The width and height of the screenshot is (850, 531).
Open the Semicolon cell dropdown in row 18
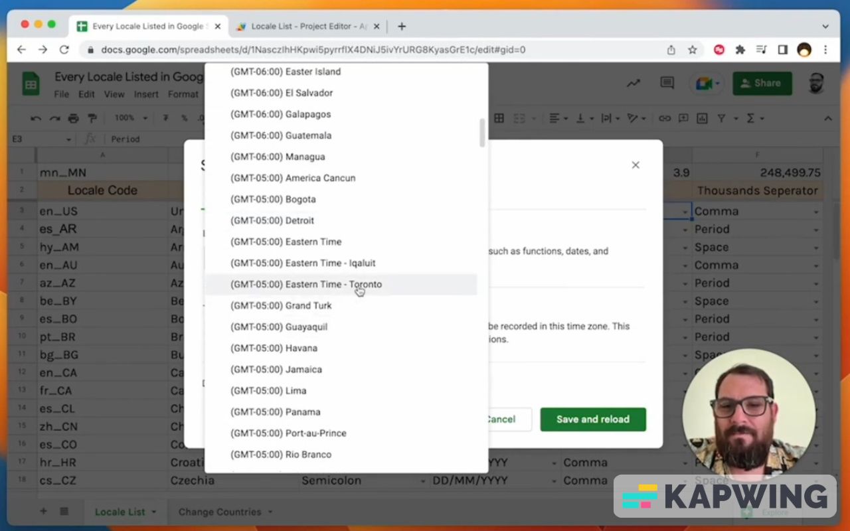422,481
